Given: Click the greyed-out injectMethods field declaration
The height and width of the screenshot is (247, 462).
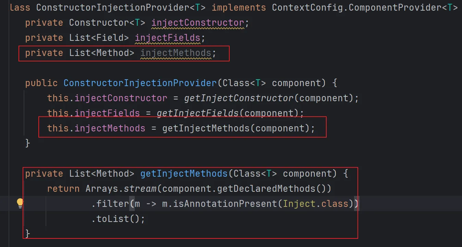Looking at the screenshot, I should pos(175,53).
